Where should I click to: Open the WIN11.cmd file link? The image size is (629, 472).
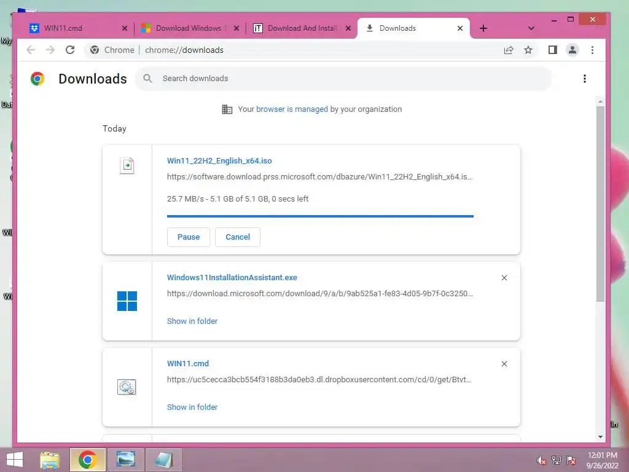188,363
